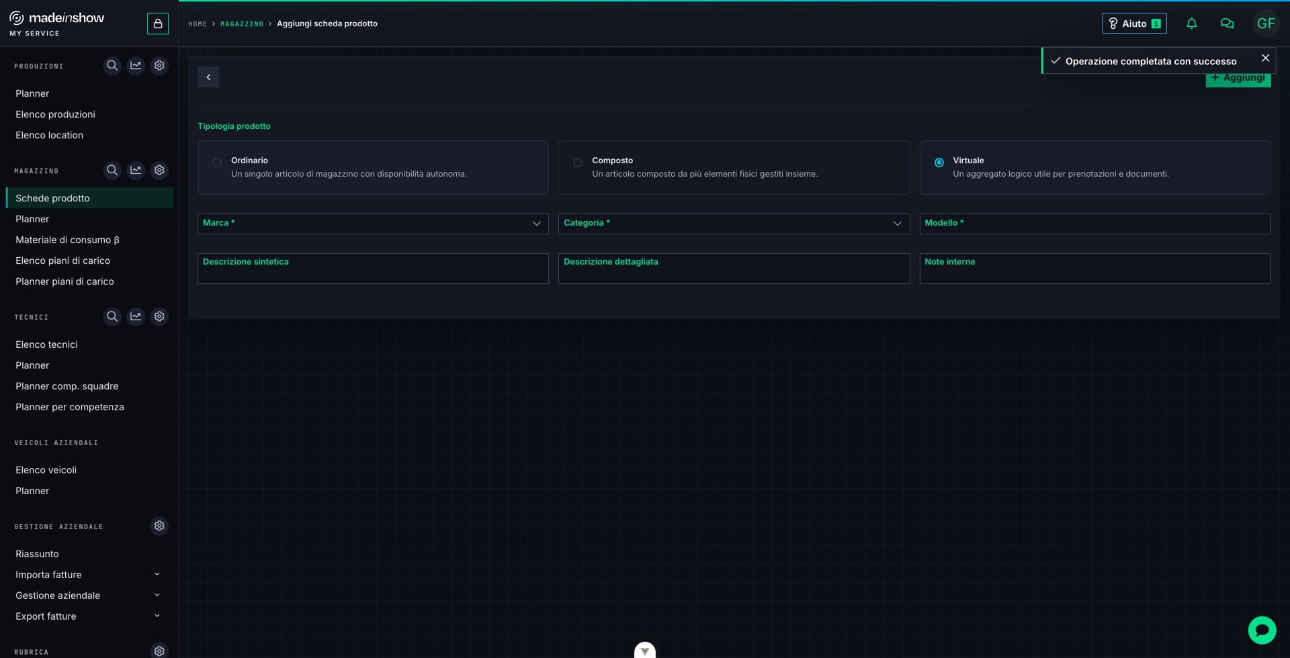Select Composto product type
This screenshot has width=1290, height=658.
pyautogui.click(x=734, y=167)
